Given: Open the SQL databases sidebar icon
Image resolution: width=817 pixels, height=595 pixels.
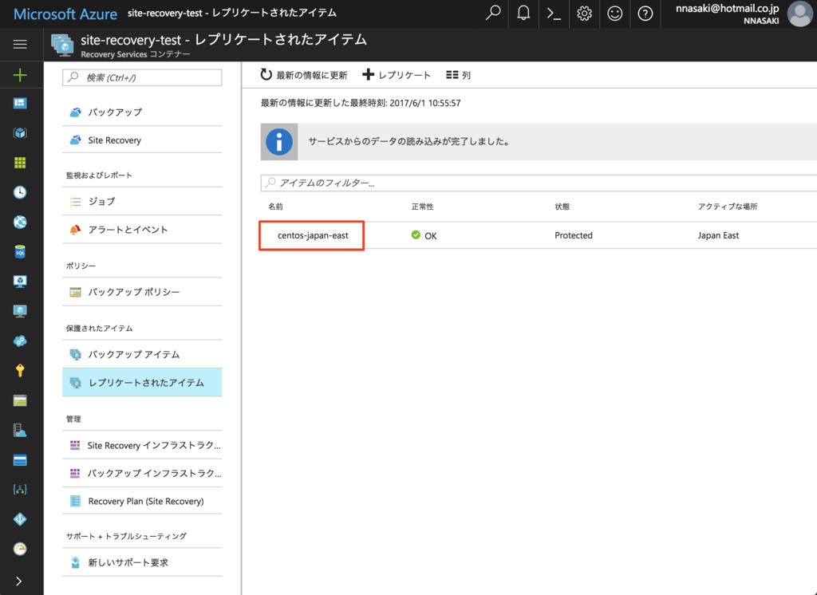Looking at the screenshot, I should [x=20, y=252].
